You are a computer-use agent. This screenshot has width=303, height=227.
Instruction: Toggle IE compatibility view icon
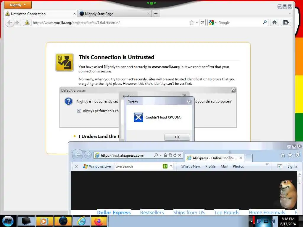click(x=170, y=155)
